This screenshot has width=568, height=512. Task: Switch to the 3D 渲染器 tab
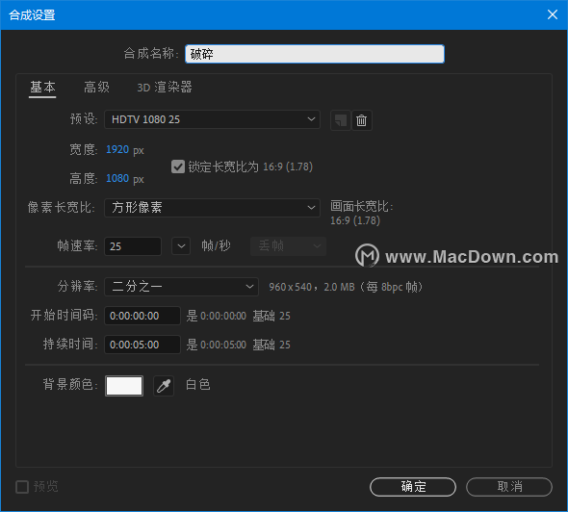click(165, 88)
